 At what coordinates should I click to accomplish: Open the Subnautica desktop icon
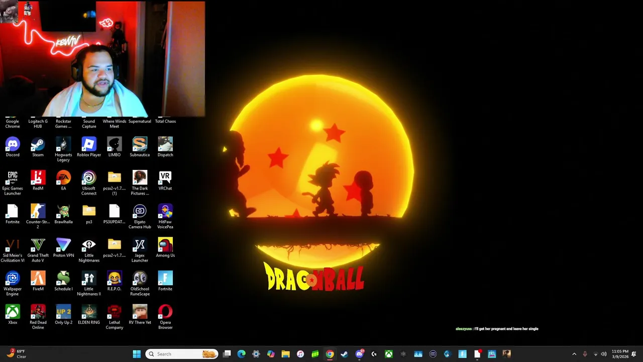click(x=140, y=147)
